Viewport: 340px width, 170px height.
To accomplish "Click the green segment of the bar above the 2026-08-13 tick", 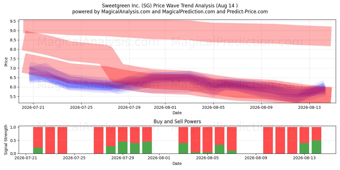I will click(x=304, y=148).
